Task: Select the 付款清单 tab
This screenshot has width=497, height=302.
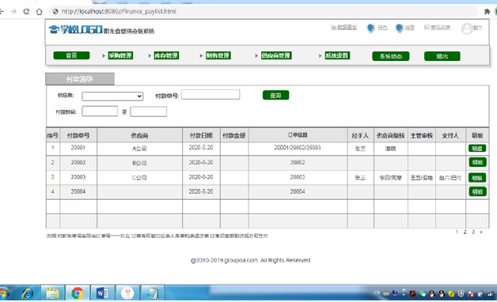Action: pyautogui.click(x=80, y=79)
